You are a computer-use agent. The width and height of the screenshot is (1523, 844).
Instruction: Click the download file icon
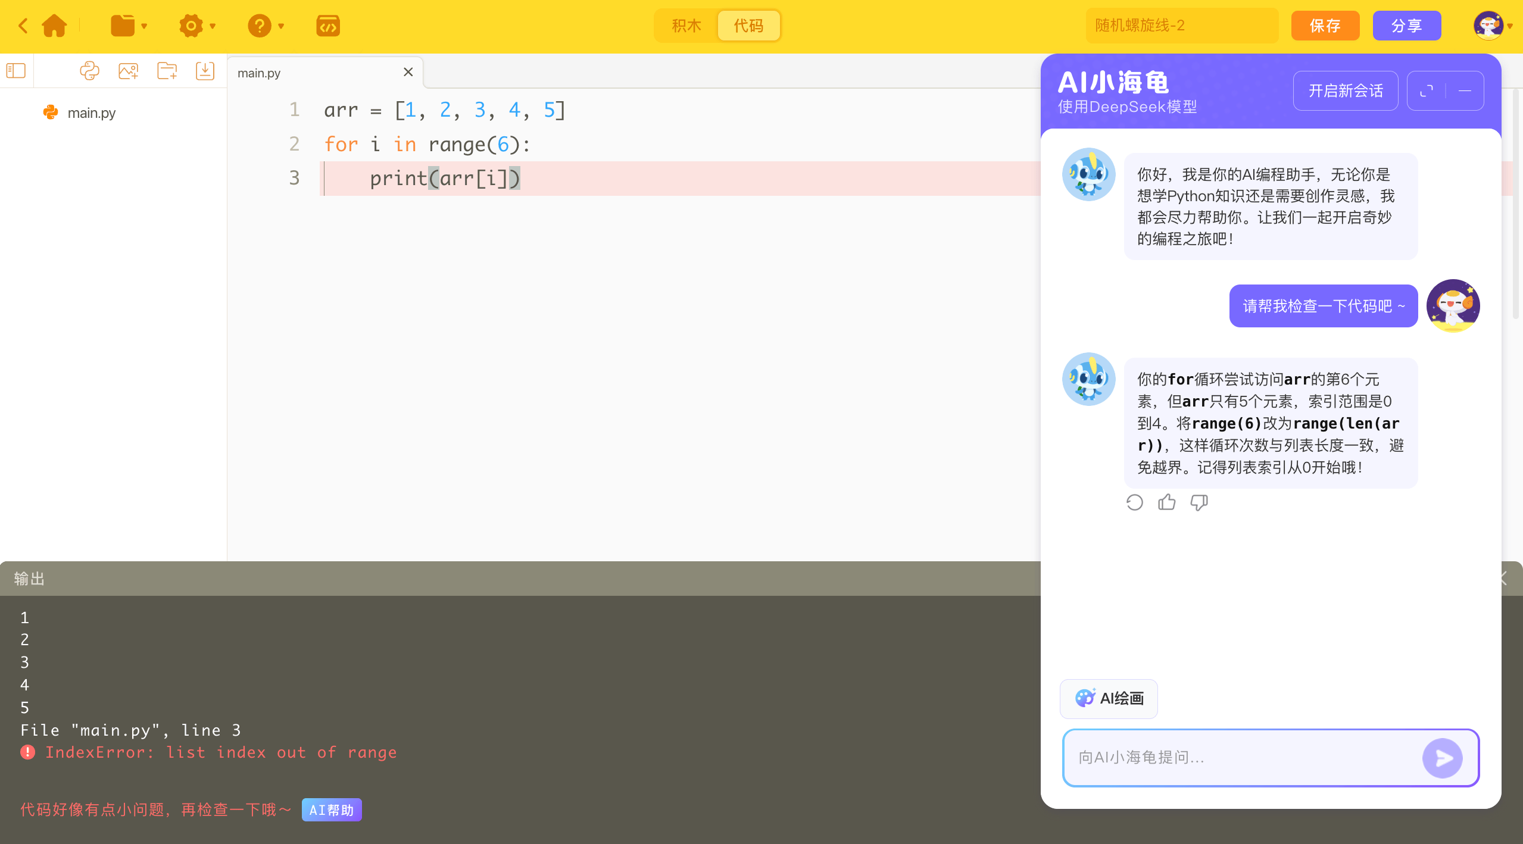coord(205,71)
